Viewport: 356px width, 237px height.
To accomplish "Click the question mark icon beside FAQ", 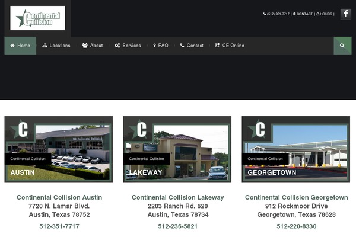I will click(x=154, y=46).
